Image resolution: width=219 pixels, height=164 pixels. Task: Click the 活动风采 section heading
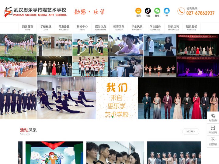(x=28, y=130)
